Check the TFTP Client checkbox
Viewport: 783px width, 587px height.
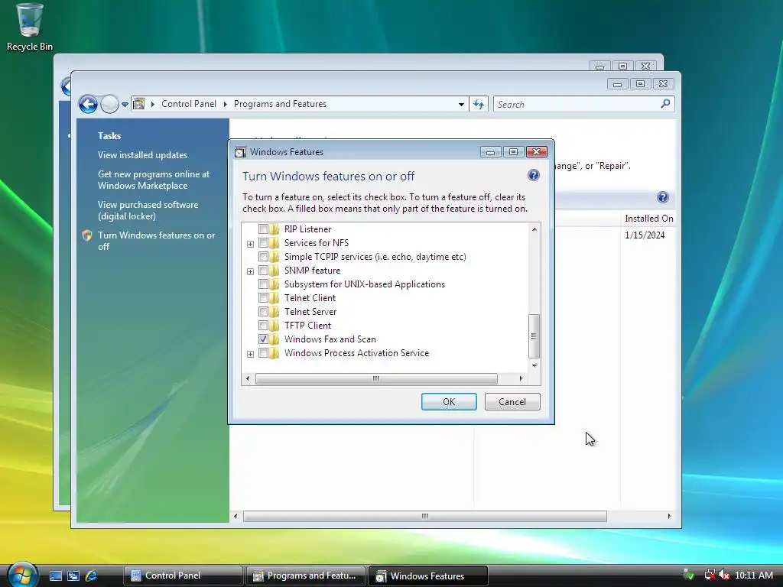pos(263,326)
